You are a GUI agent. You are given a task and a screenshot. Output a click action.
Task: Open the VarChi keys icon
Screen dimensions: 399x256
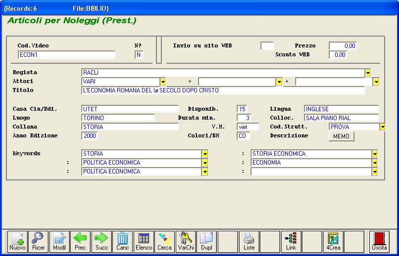coord(186,242)
